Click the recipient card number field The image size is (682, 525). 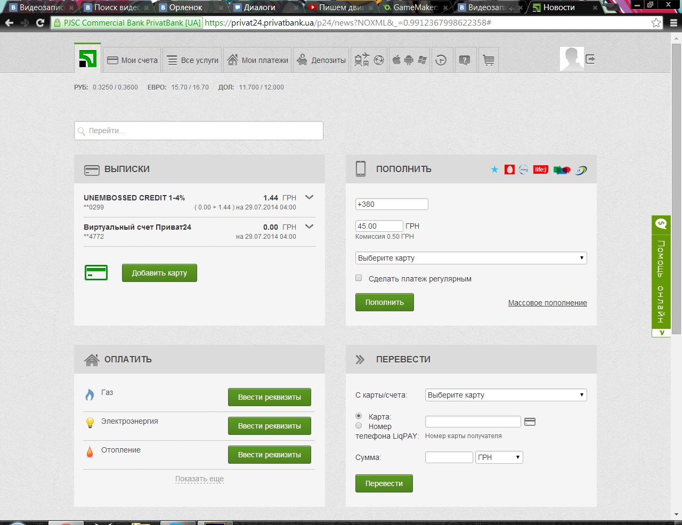[x=473, y=422]
